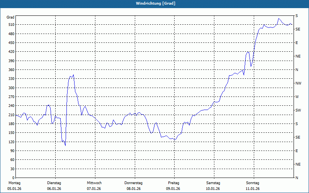Click the "450" degree axis value

pos(11,43)
